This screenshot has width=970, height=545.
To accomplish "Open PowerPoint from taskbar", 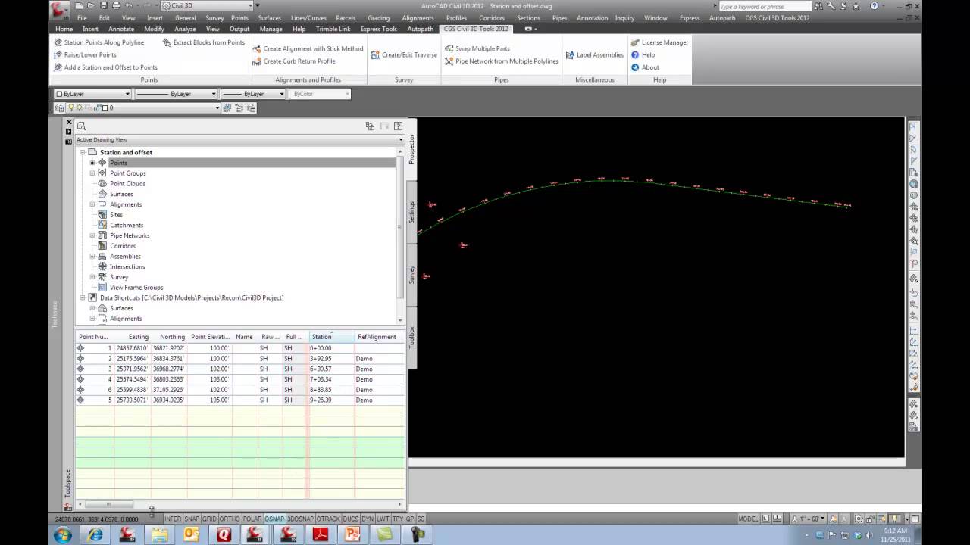I will point(352,534).
